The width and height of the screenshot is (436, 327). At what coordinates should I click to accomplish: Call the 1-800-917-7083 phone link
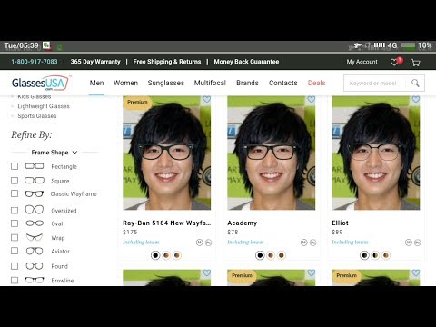[35, 62]
